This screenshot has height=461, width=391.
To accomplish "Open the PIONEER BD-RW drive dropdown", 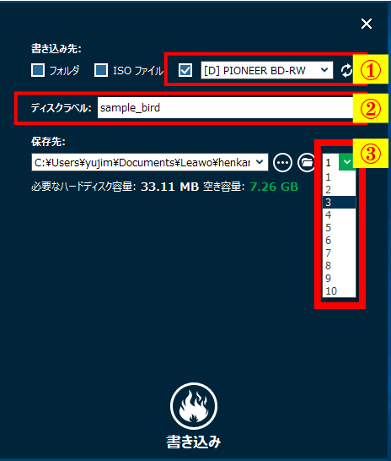I will pos(267,70).
